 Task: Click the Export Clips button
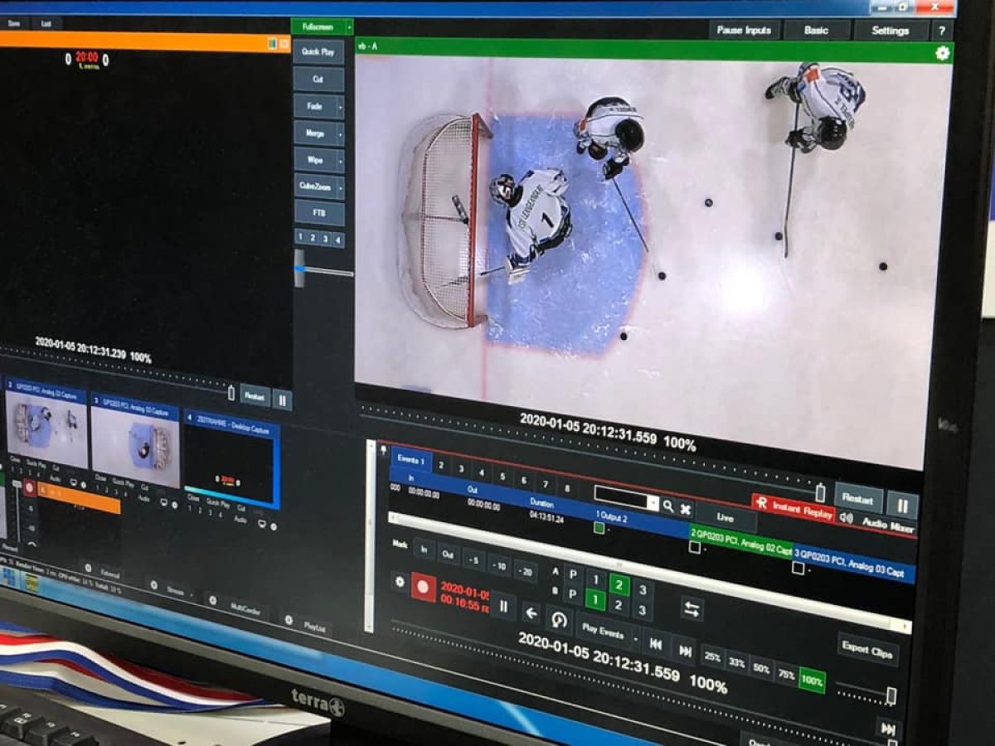coord(867,652)
